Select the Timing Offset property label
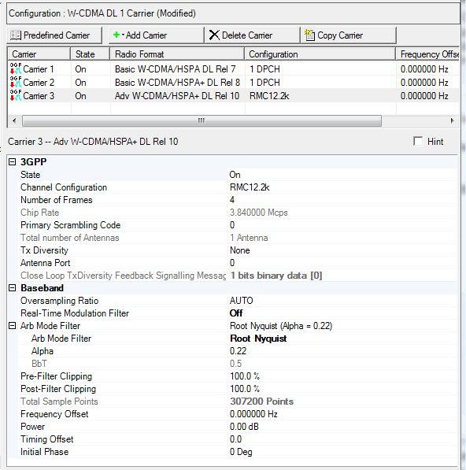This screenshot has height=470, width=466. tap(46, 439)
